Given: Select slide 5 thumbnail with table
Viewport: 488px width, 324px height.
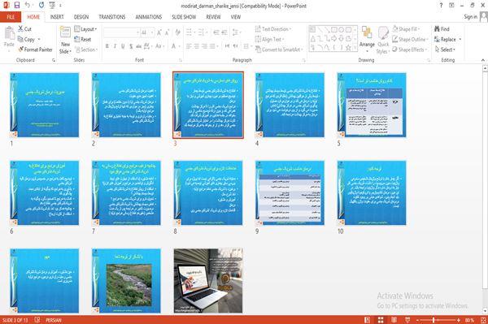Looking at the screenshot, I should (372, 105).
